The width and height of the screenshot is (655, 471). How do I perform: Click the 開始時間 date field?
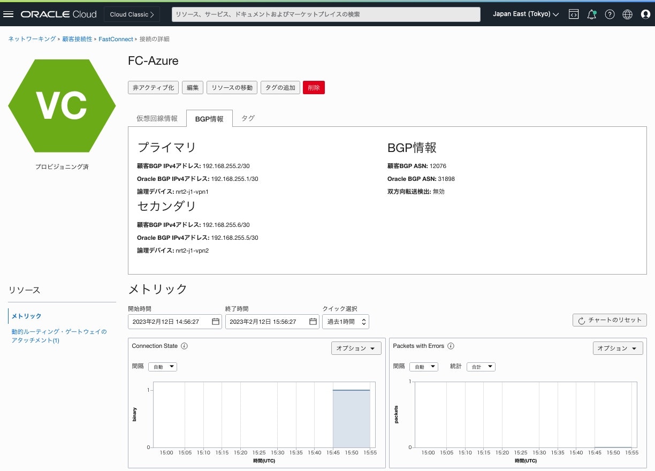(175, 322)
